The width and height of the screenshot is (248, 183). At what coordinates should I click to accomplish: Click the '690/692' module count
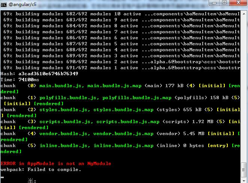pos(77,62)
